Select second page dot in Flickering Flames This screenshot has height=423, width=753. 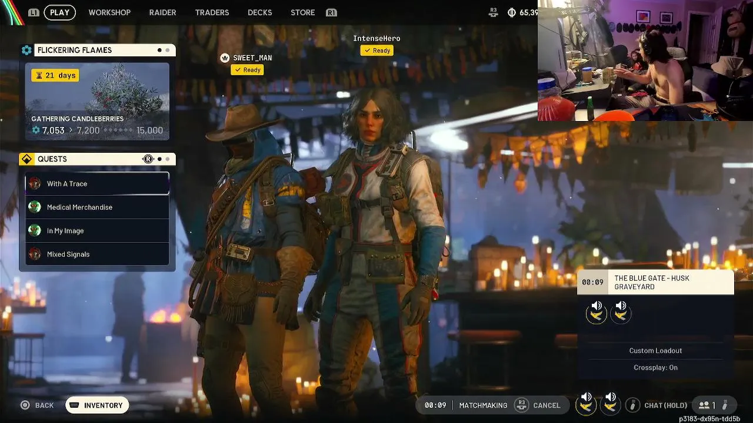(x=167, y=51)
